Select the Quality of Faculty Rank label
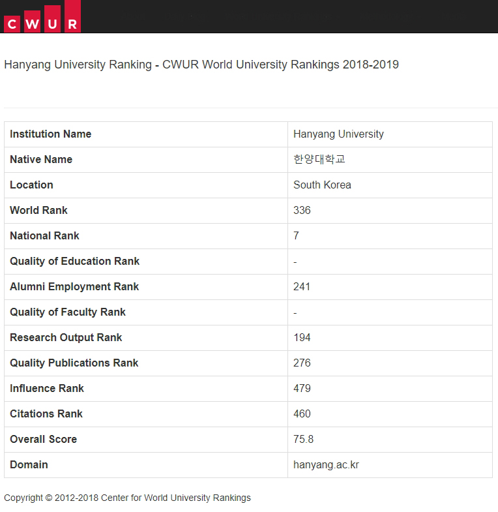Viewport: 498px width, 512px height. pyautogui.click(x=68, y=312)
